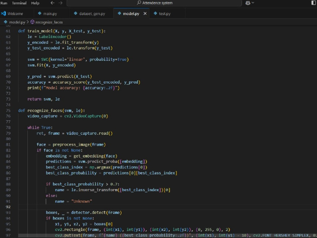Close the model.py tab
The height and width of the screenshot is (238, 317).
pyautogui.click(x=145, y=14)
